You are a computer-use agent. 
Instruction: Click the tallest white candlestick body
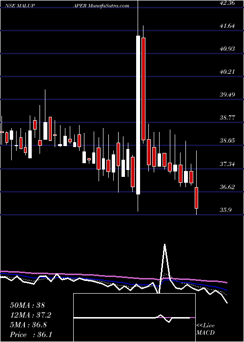pos(138,115)
